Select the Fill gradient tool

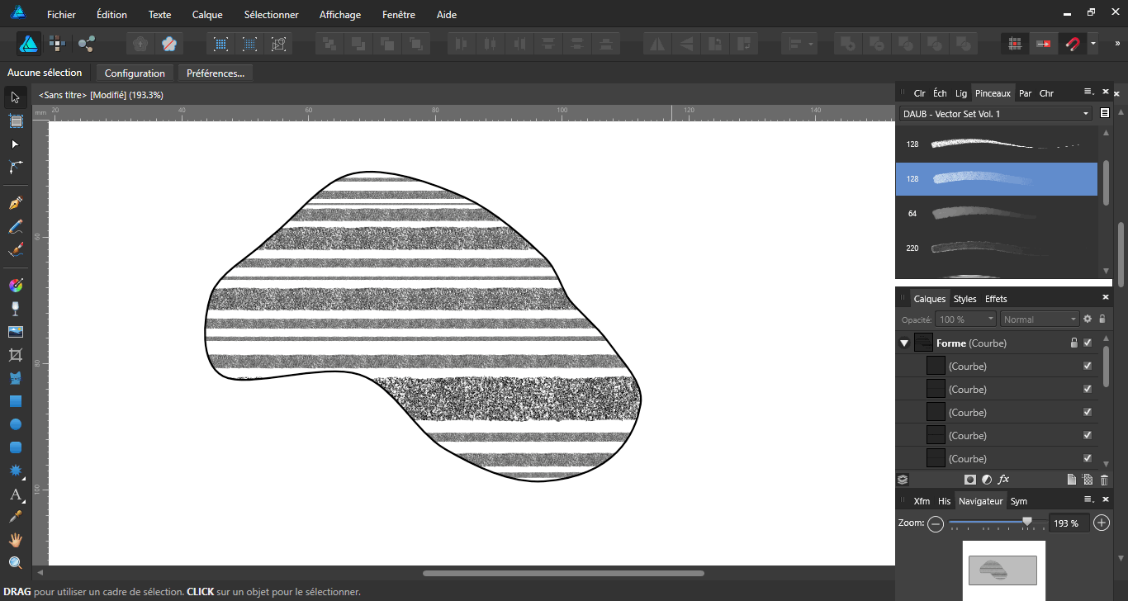click(15, 286)
